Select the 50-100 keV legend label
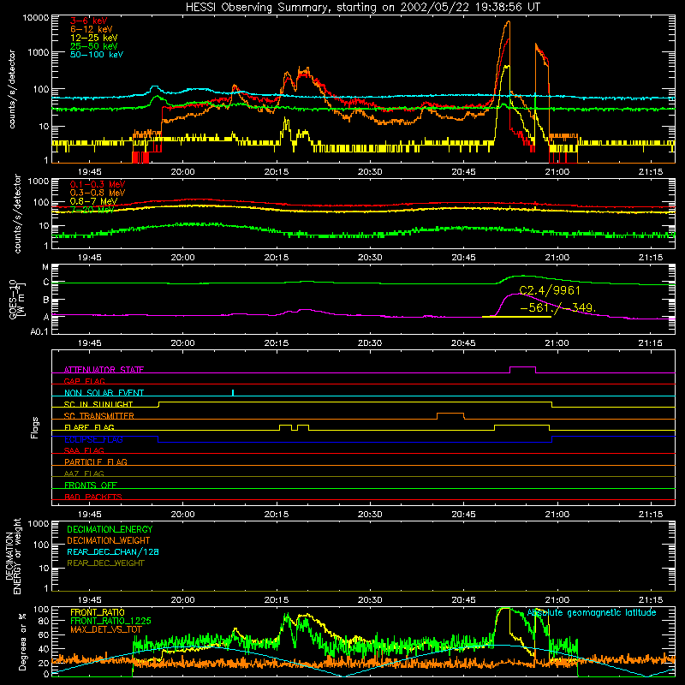Image resolution: width=685 pixels, height=685 pixels. pos(97,55)
